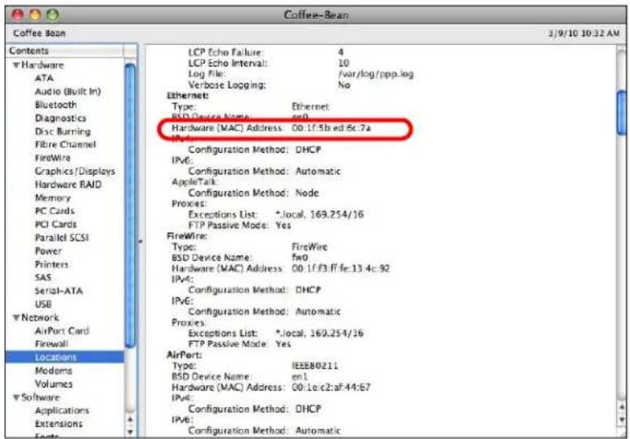Click Verbose Logging No value
Screen dimensions: 630x439
click(344, 85)
